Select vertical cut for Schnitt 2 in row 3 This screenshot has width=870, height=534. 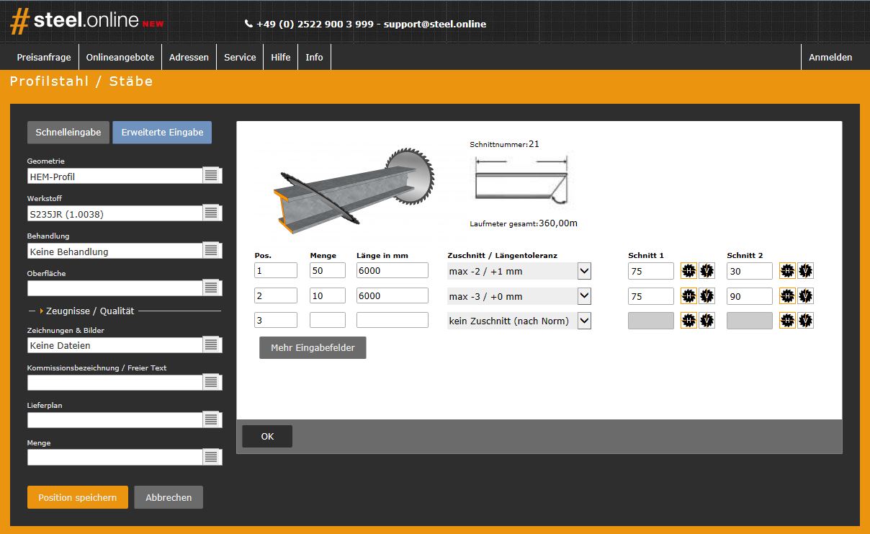[x=805, y=321]
